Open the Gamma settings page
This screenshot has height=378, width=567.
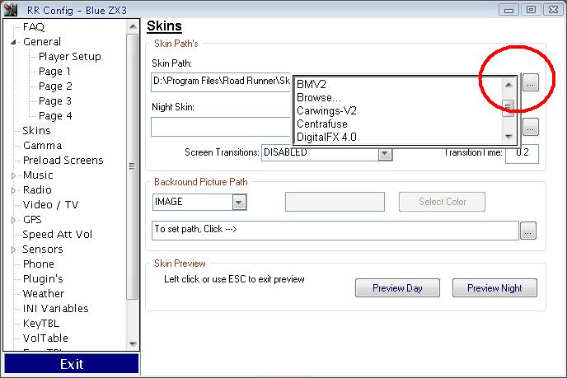(42, 146)
